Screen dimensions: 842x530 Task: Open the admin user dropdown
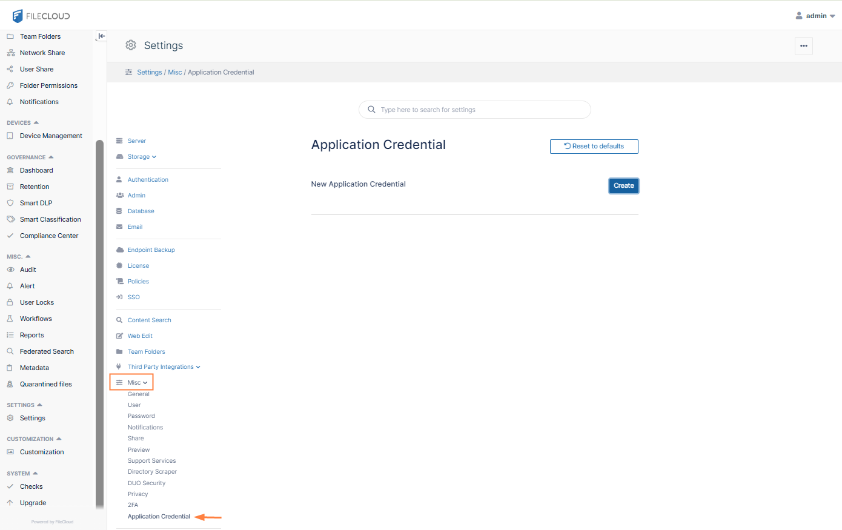[815, 16]
